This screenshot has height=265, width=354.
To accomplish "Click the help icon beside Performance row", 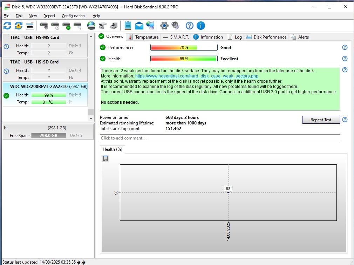I will [345, 47].
